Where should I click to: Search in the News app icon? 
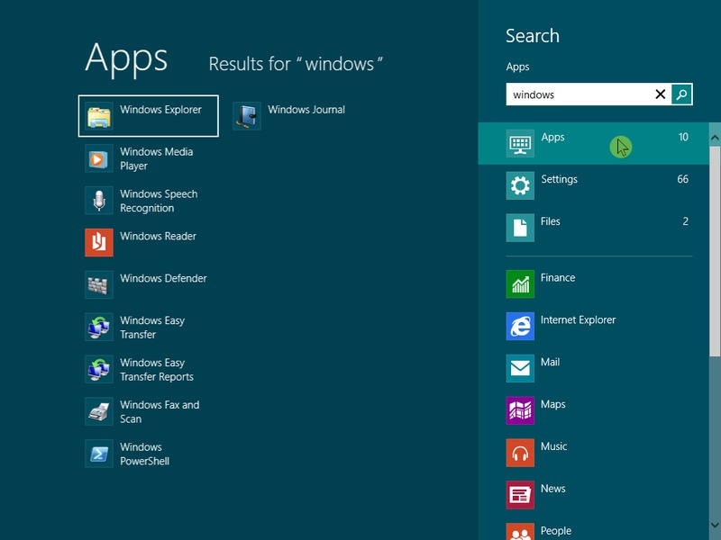(x=520, y=495)
